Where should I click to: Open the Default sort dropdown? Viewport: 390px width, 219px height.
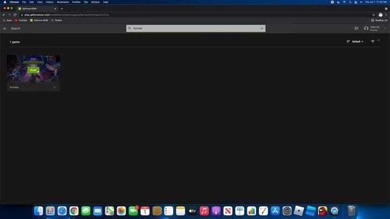[x=358, y=42]
